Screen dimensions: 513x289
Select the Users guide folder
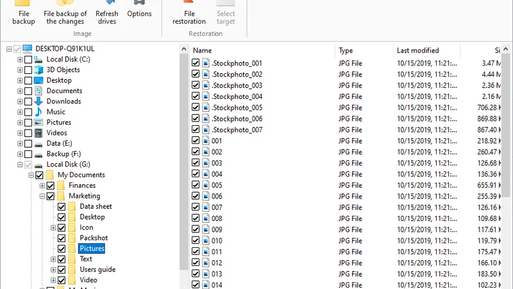click(x=97, y=270)
